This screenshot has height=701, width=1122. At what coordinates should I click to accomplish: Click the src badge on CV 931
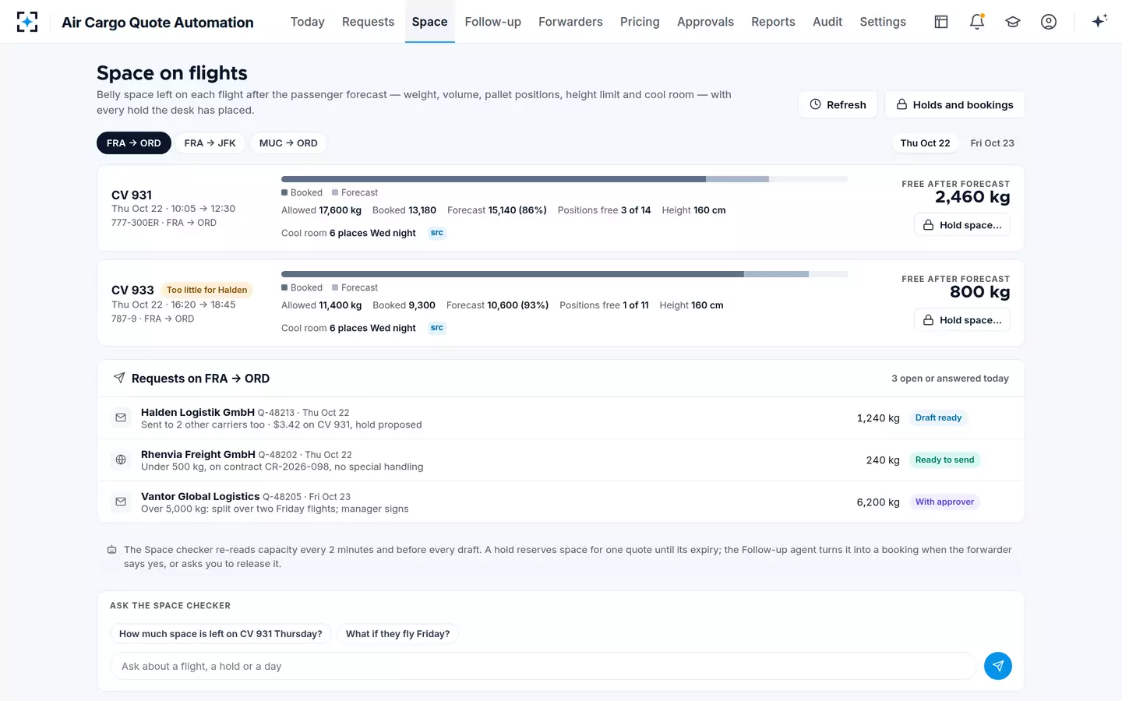pos(437,233)
